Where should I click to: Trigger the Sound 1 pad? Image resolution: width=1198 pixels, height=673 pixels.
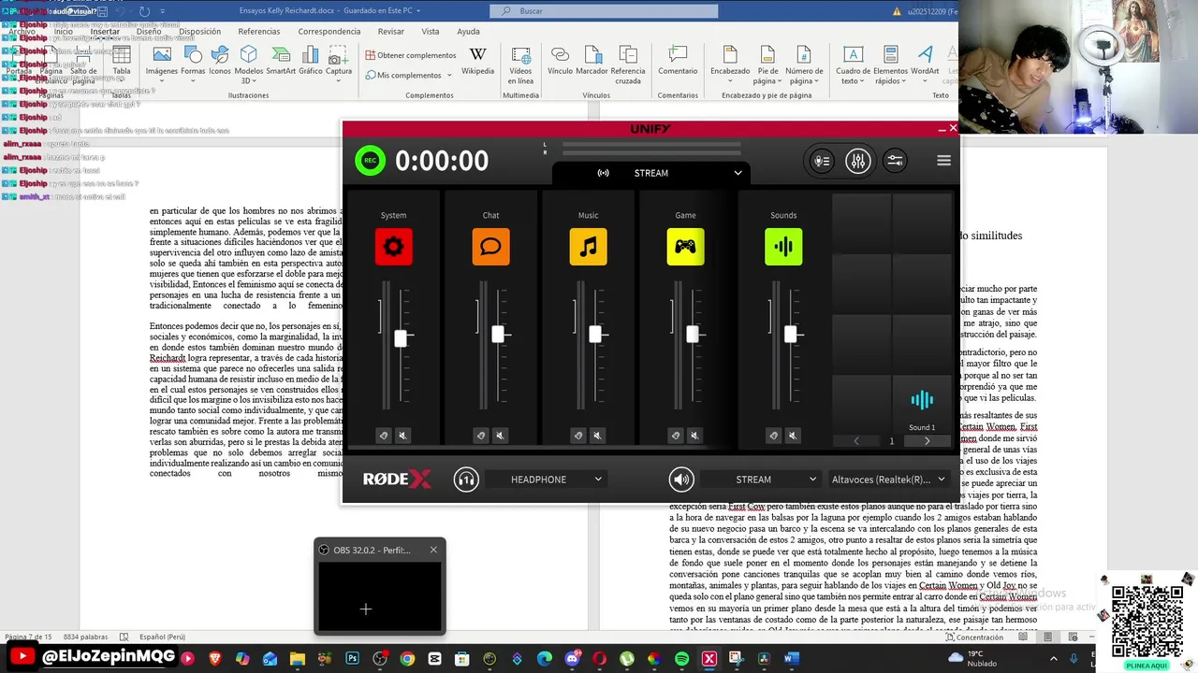(x=922, y=404)
